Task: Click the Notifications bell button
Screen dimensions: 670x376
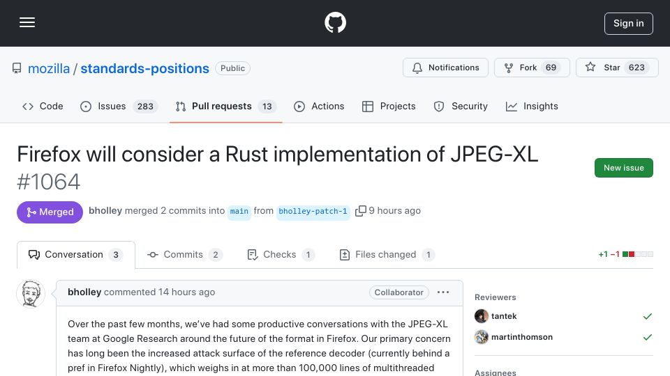Action: click(445, 68)
